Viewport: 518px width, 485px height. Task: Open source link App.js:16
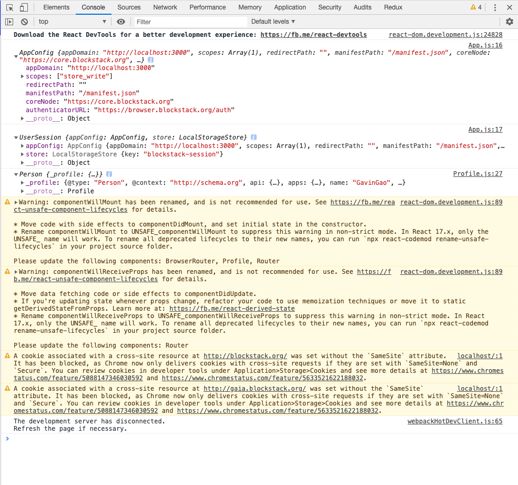click(x=485, y=45)
